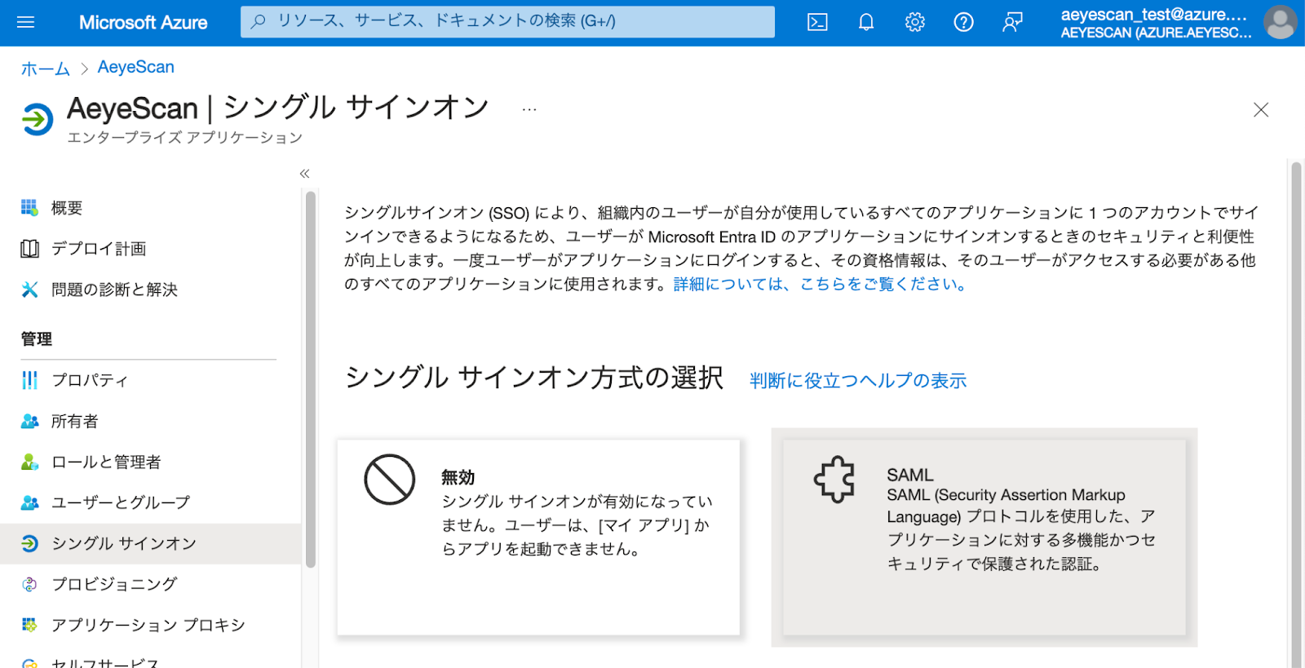The width and height of the screenshot is (1305, 668).
Task: Open the help question mark menu
Action: [x=964, y=22]
